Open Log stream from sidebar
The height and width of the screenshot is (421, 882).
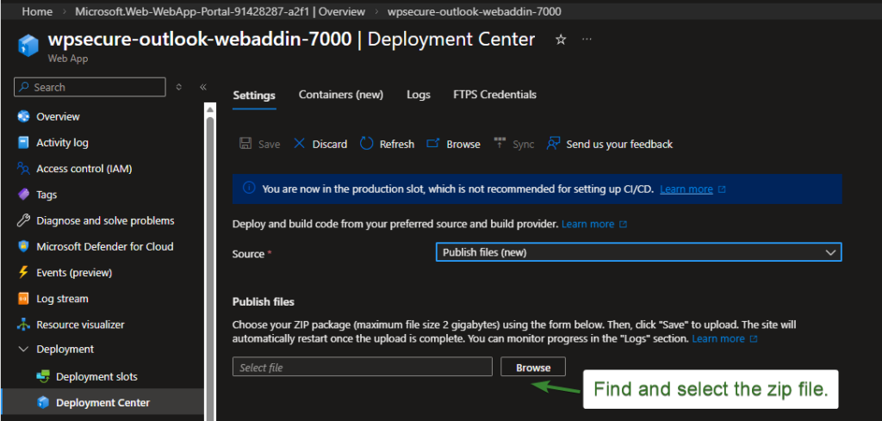coord(62,299)
